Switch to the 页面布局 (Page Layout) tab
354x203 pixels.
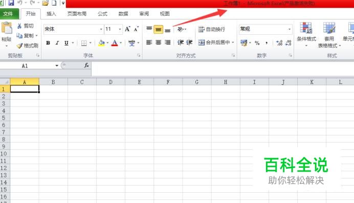click(77, 14)
